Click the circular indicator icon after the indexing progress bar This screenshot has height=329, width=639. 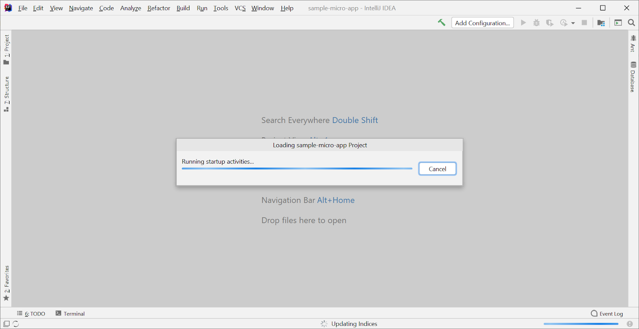pyautogui.click(x=630, y=324)
